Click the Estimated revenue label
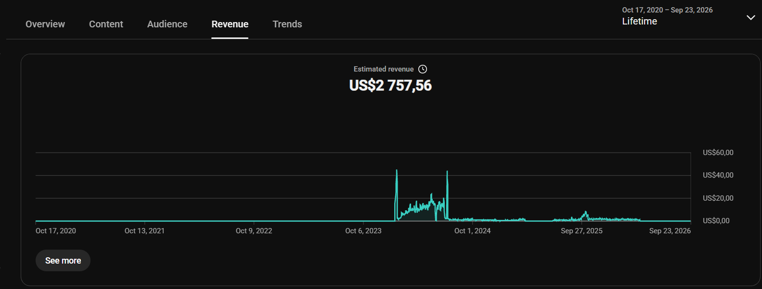The height and width of the screenshot is (289, 762). coord(383,69)
